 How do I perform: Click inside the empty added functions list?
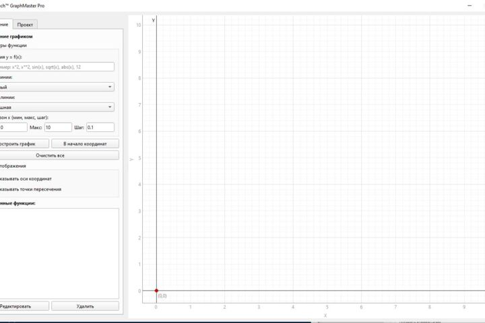coord(59,253)
